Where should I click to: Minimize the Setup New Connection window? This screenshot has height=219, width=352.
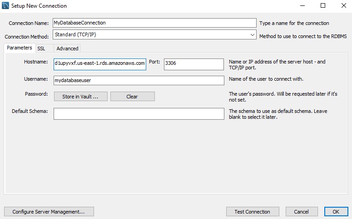[x=302, y=5]
